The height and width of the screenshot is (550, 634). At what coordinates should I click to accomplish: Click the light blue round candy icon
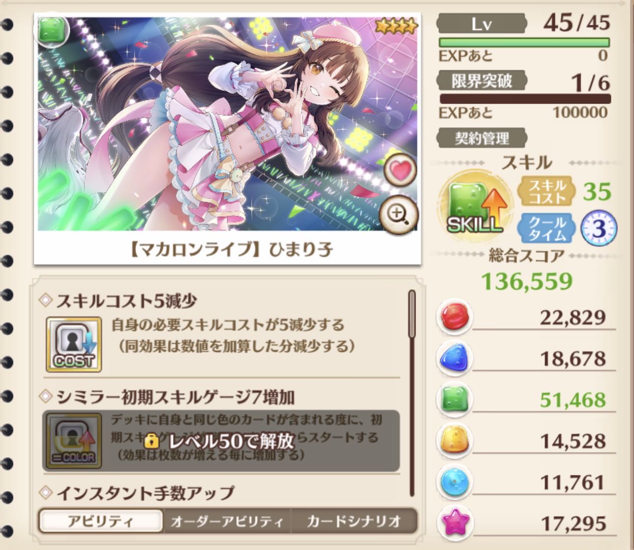pyautogui.click(x=455, y=482)
